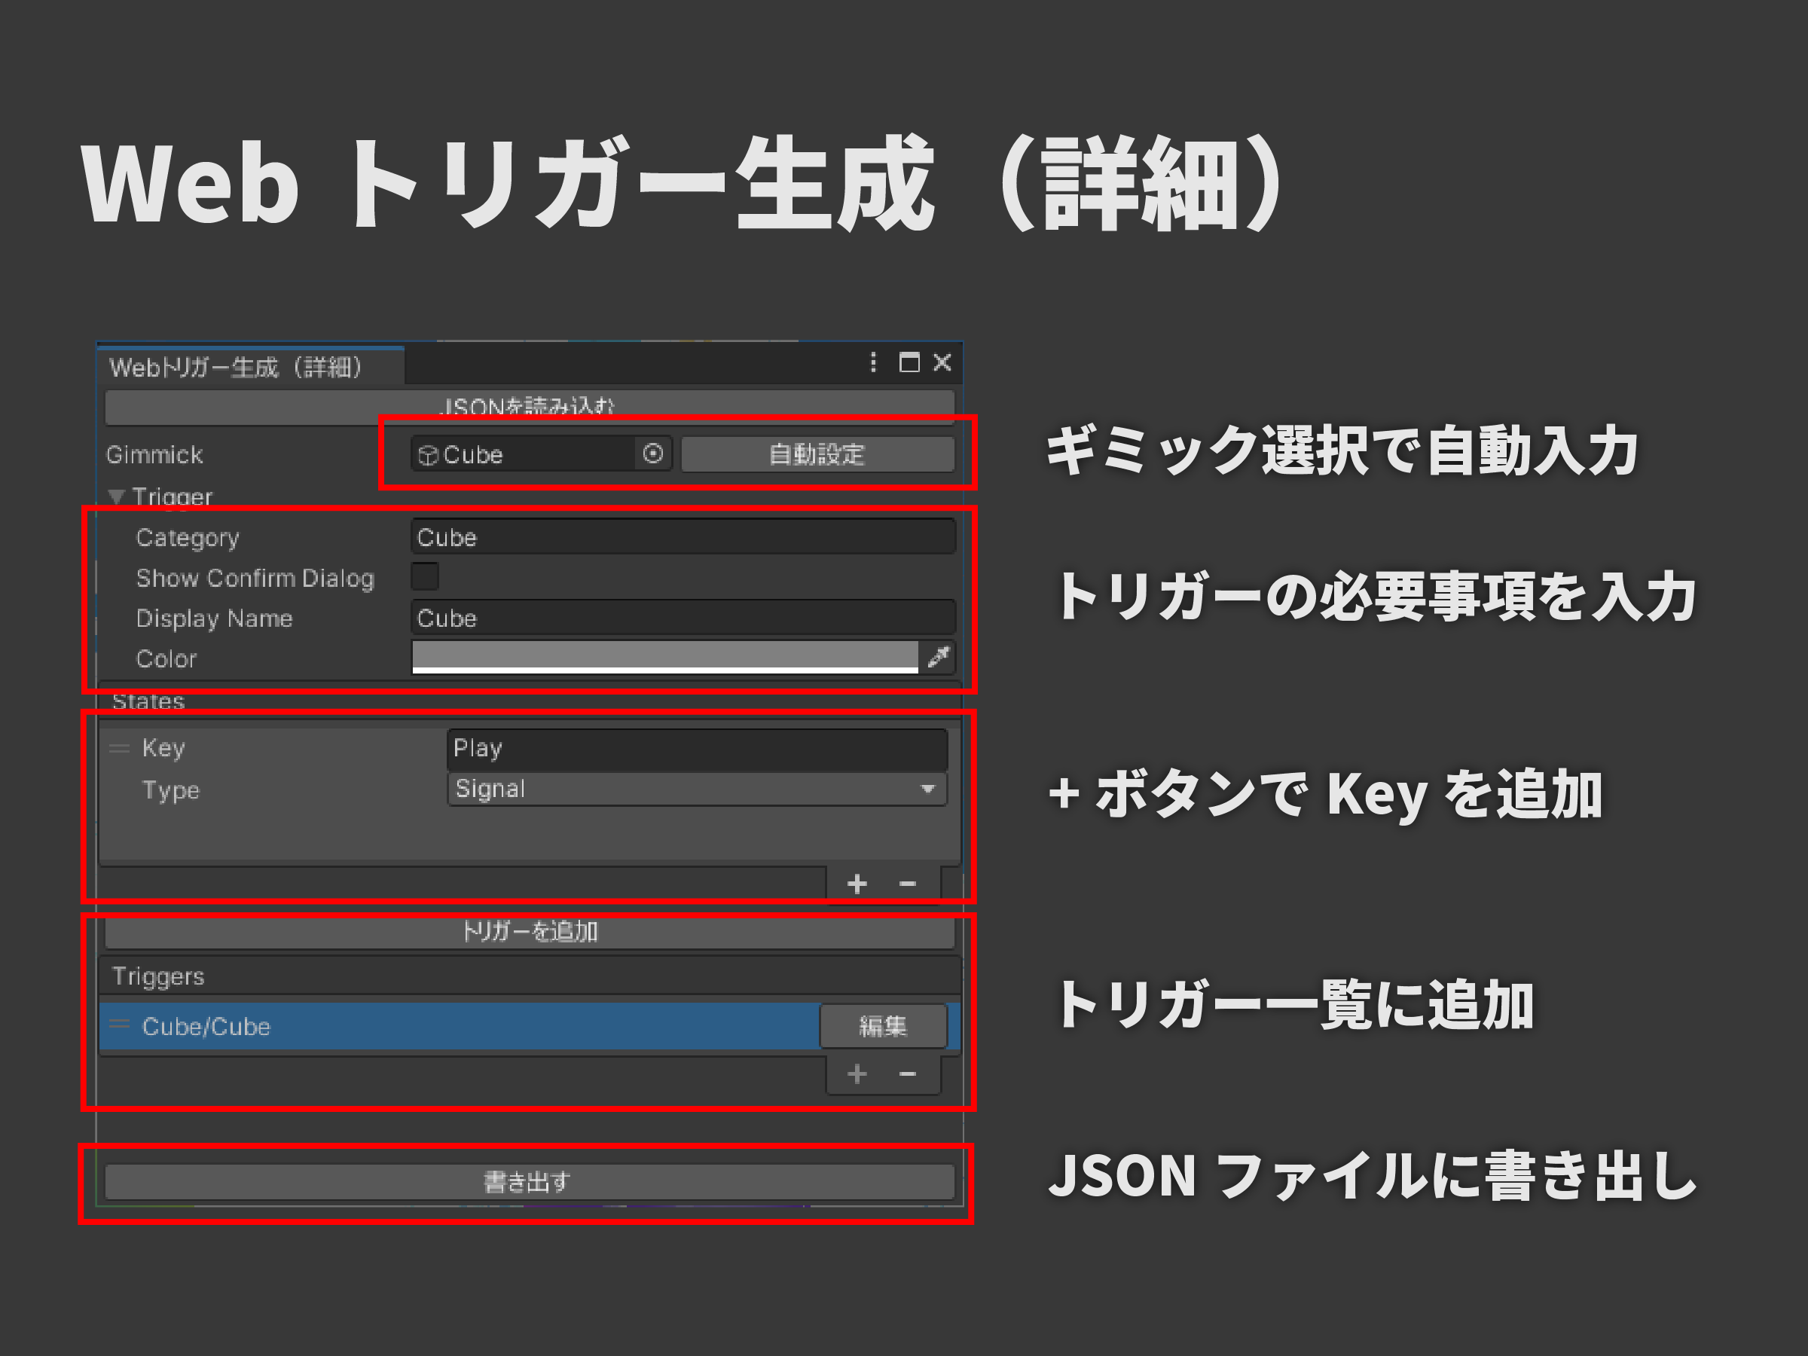Image resolution: width=1808 pixels, height=1356 pixels.
Task: Click the Type label in States
Action: pos(170,790)
